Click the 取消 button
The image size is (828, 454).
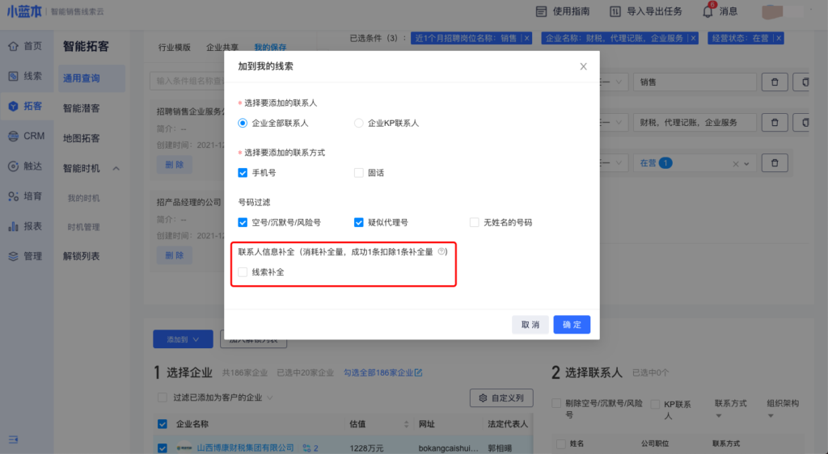[530, 325]
